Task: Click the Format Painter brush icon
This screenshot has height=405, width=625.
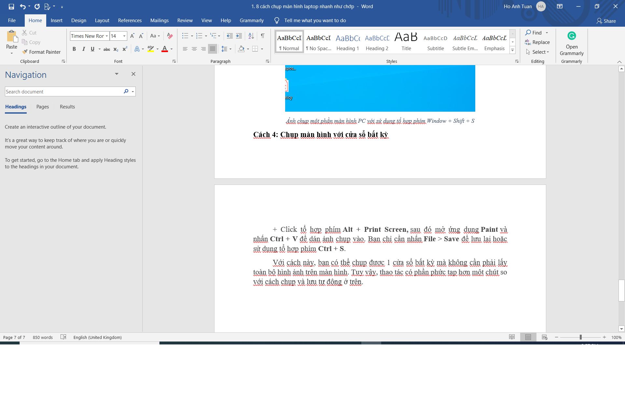Action: (x=25, y=52)
